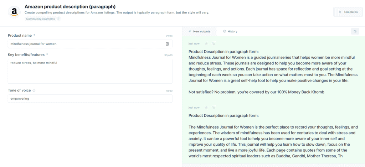Click the Amazon logo icon
Viewport: 365px width, 167px height.
(14, 12)
